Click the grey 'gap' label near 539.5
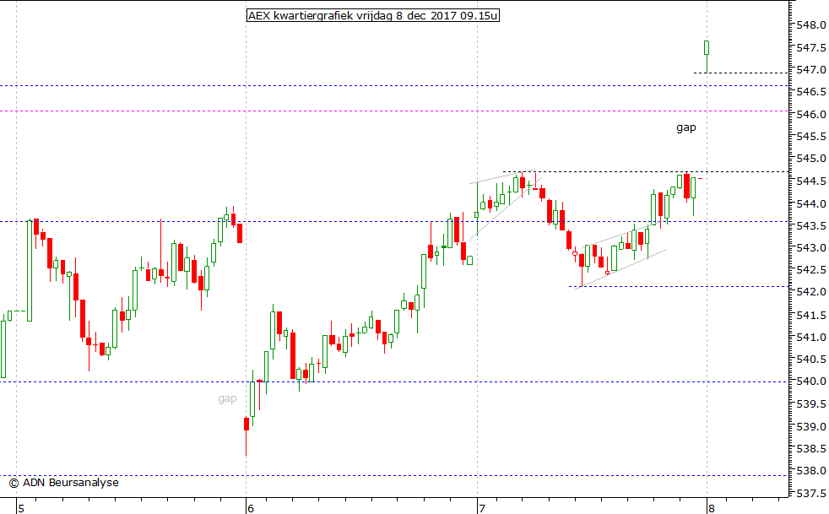829x514 pixels. click(x=227, y=398)
